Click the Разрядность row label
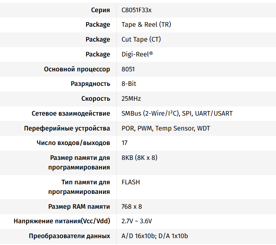 pyautogui.click(x=90, y=84)
